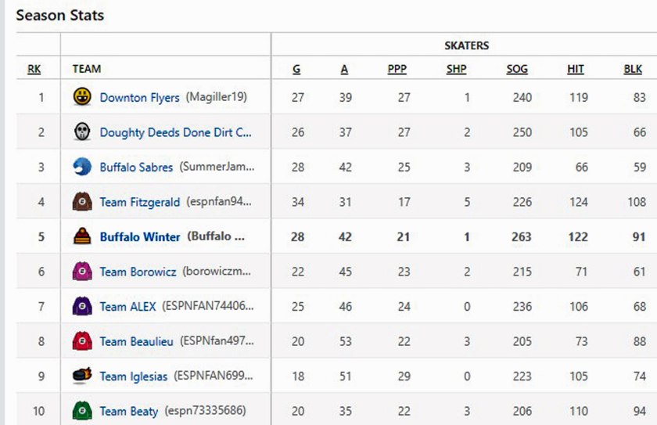
Task: Sort by the BLK column header
Action: pyautogui.click(x=633, y=69)
